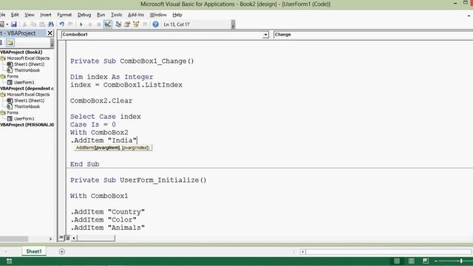Open the Tools menu
The height and width of the screenshot is (266, 473).
click(x=116, y=15)
